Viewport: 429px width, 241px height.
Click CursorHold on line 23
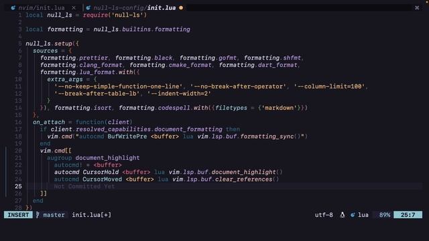(x=101, y=172)
